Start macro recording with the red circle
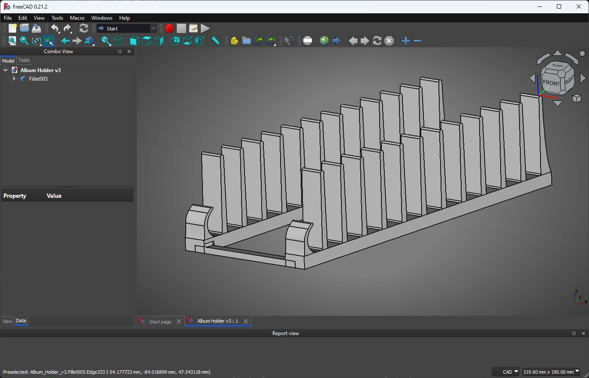This screenshot has height=378, width=589. 169,28
